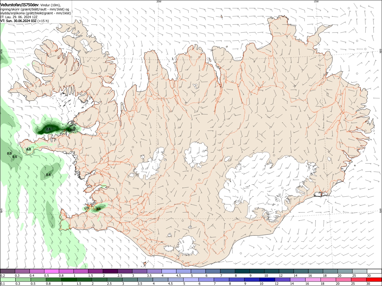Click the '30' scale number under upper legend row
Screen dimensions: 382x286
pyautogui.click(x=369, y=276)
